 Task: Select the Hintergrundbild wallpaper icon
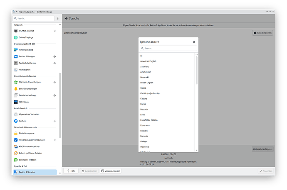[x=16, y=50]
